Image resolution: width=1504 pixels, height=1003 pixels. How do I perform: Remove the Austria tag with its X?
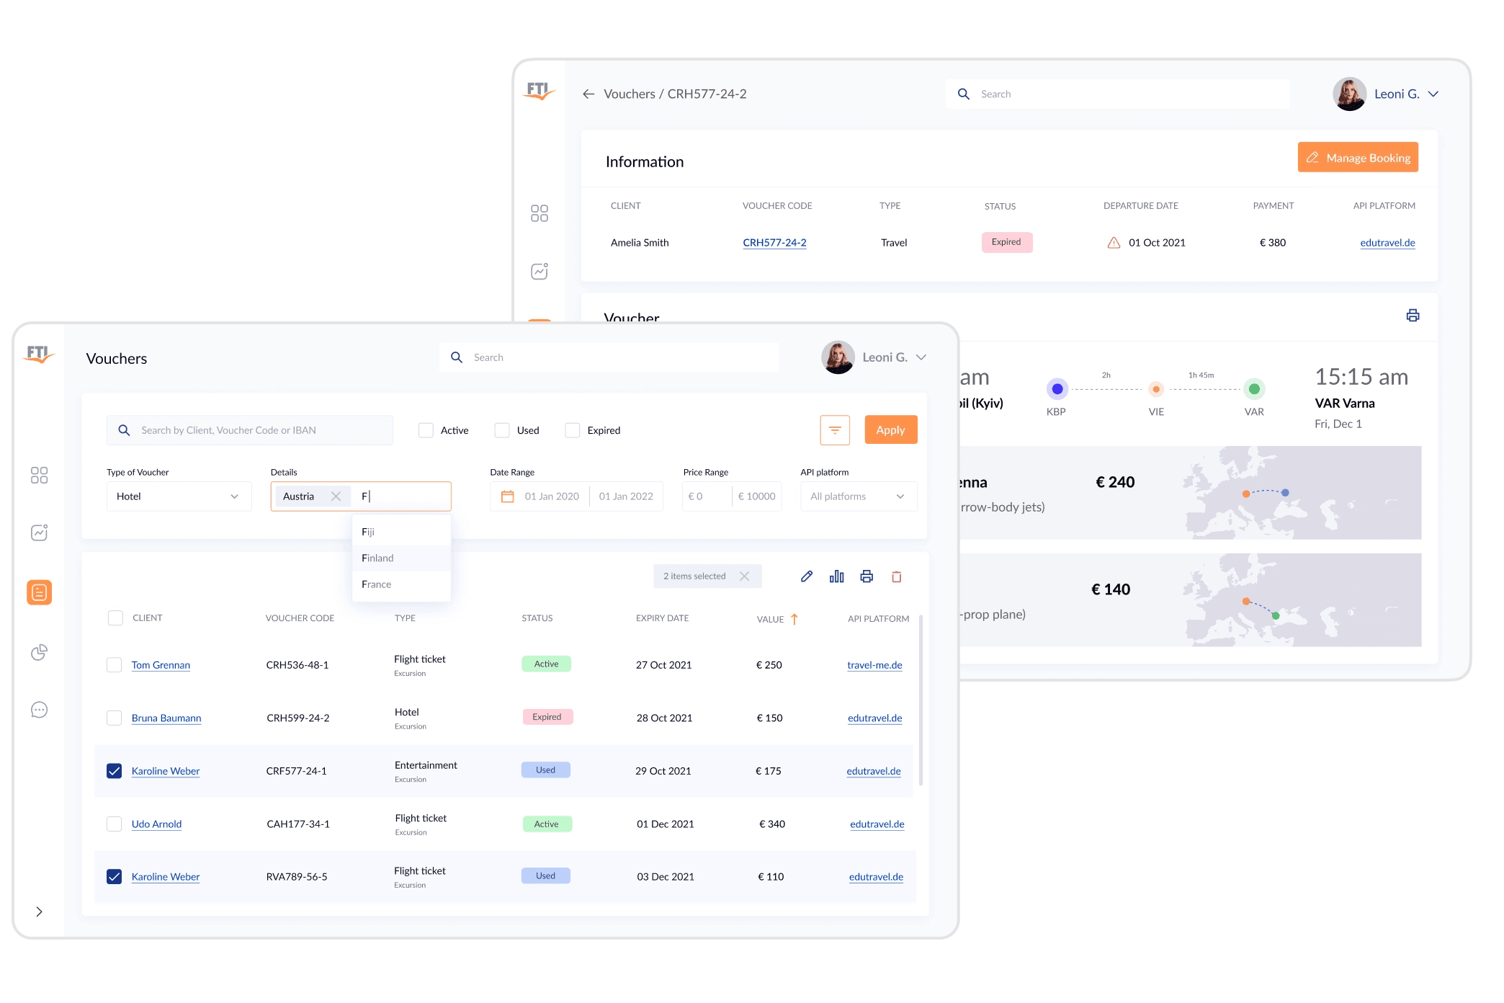[x=336, y=496]
